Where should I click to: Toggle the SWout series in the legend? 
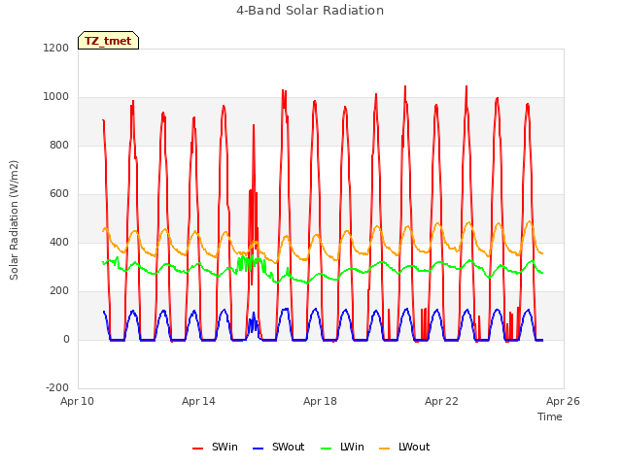click(x=279, y=447)
